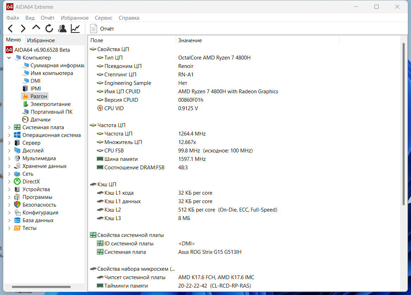Click the Системная плата board icon in tree
This screenshot has width=411, height=295.
click(x=17, y=127)
